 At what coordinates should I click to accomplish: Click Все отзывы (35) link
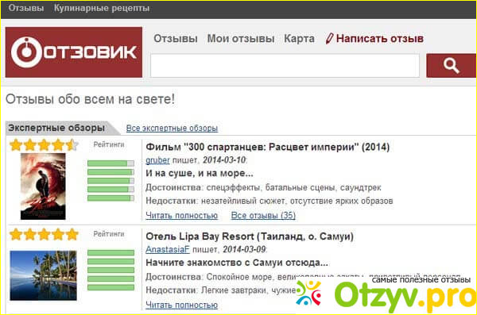[x=263, y=215]
